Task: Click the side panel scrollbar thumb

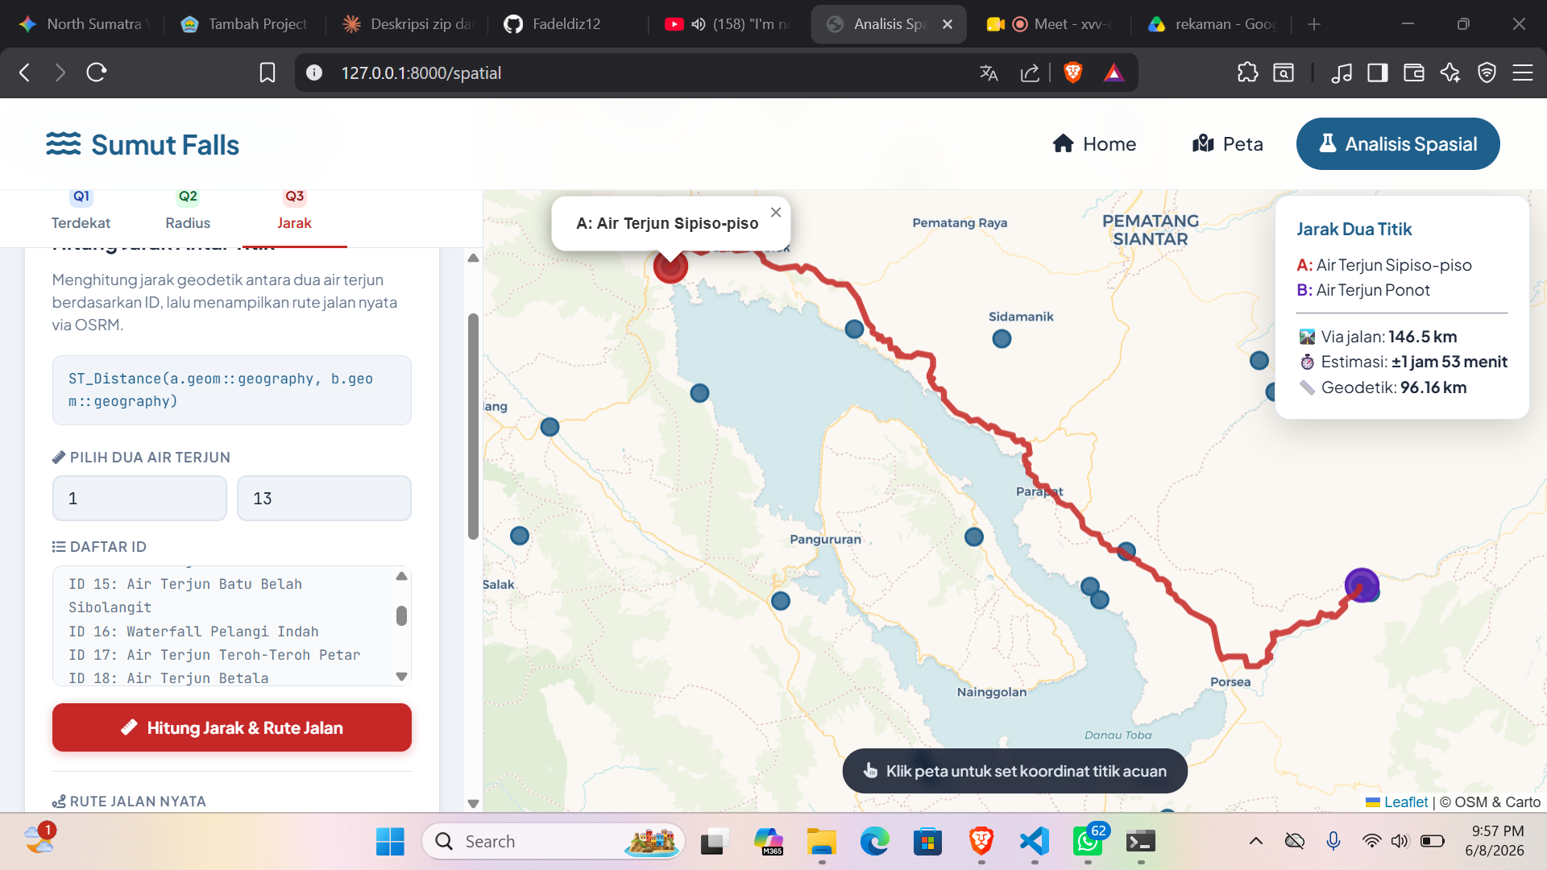Action: pyautogui.click(x=473, y=425)
